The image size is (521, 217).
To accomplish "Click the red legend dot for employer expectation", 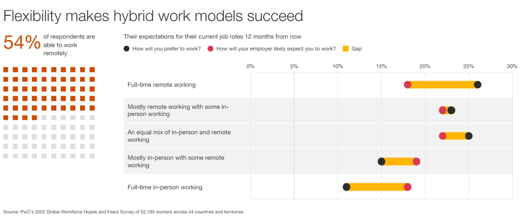I will (211, 49).
